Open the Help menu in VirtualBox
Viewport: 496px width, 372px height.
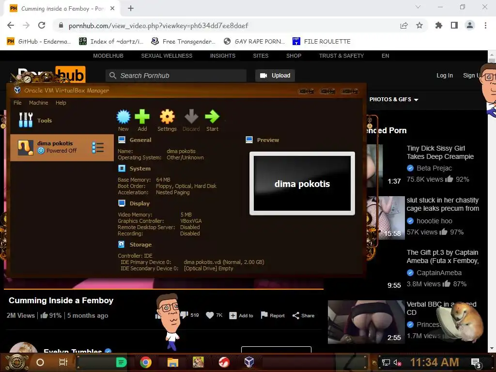pos(61,103)
